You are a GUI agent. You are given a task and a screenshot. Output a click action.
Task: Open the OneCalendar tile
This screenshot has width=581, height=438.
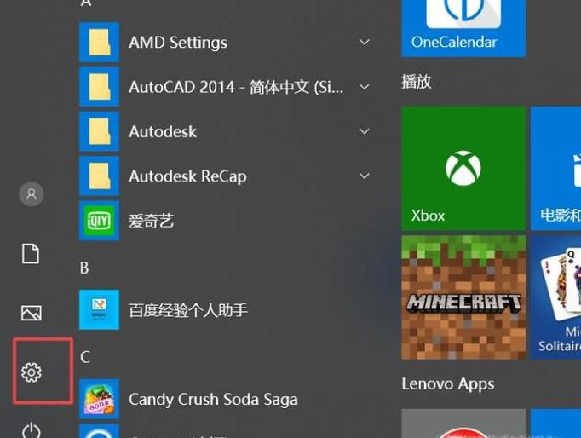(463, 28)
